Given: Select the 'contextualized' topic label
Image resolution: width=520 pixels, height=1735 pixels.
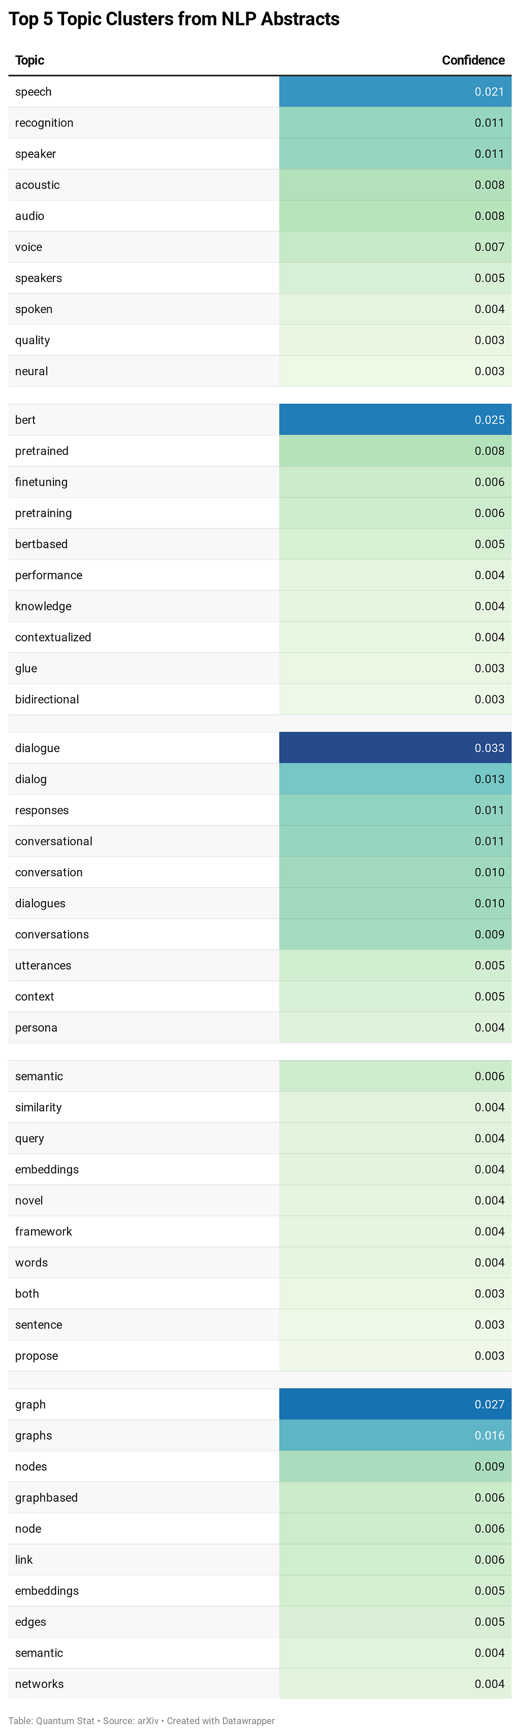Looking at the screenshot, I should 53,637.
